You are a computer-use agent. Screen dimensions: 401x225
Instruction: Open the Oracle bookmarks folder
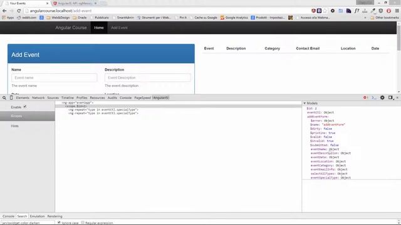click(80, 17)
